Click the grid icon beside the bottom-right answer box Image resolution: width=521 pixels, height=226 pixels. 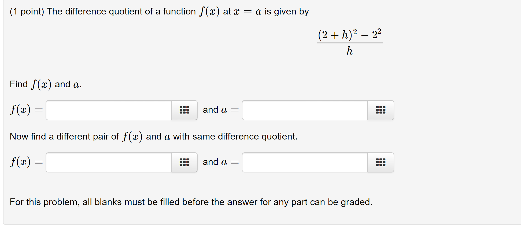[380, 162]
